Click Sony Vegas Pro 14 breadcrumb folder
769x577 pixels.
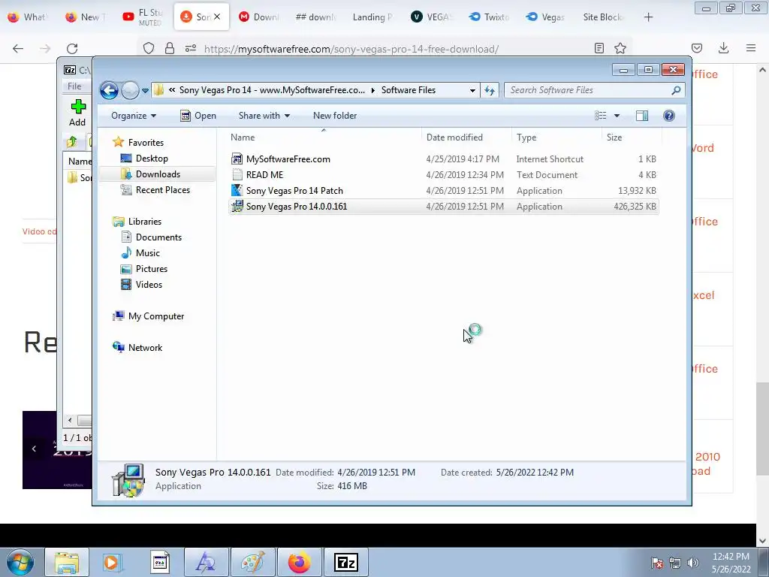pos(272,90)
